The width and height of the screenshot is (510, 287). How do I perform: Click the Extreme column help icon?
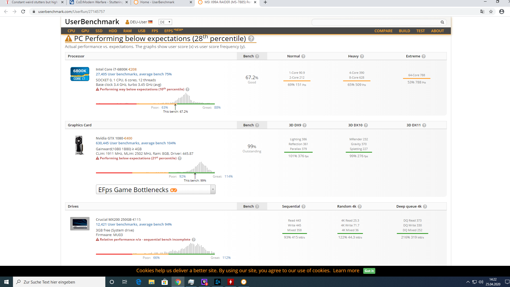(x=423, y=56)
